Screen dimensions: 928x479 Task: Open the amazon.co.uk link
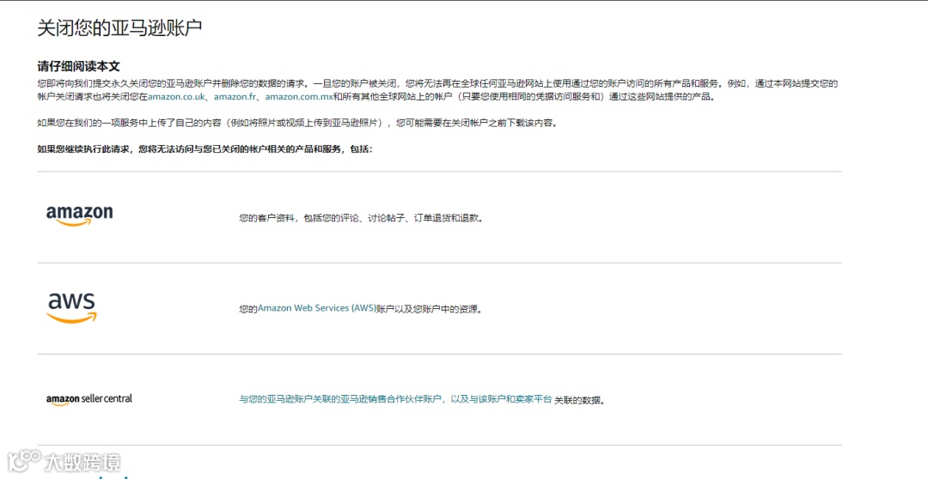click(x=176, y=96)
